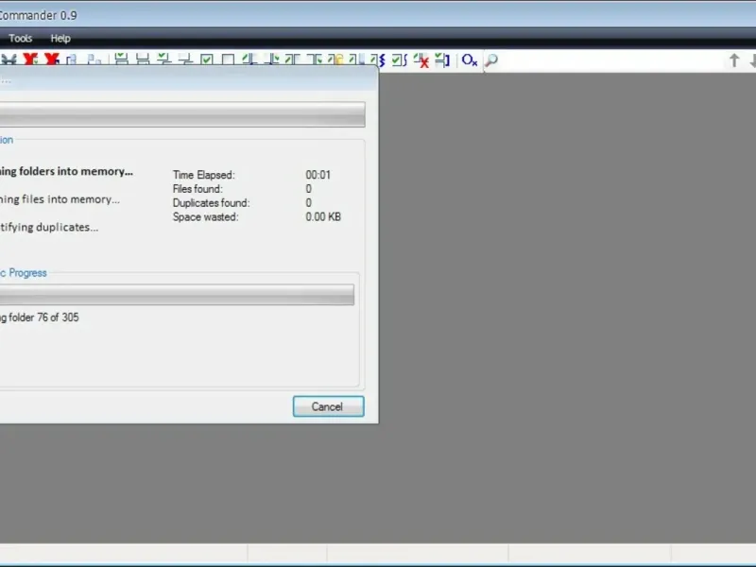
Task: Click the green check over underline icon
Action: (x=163, y=60)
